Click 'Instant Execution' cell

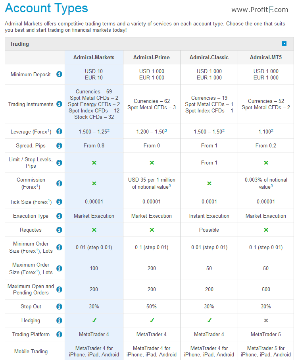[209, 216]
